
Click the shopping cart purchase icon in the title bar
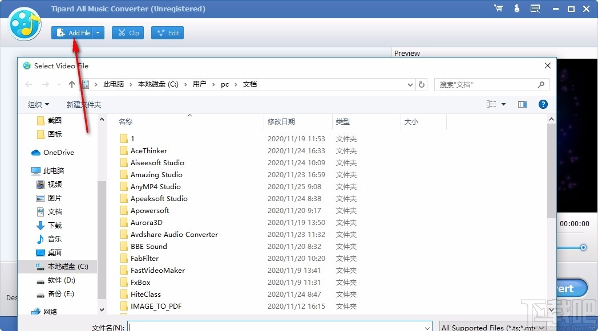pos(498,8)
